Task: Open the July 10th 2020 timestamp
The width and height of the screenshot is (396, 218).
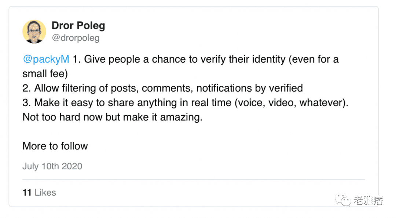Action: [52, 166]
